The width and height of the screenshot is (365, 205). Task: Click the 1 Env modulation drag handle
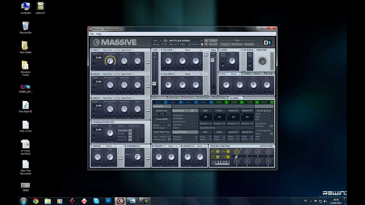tap(165, 102)
